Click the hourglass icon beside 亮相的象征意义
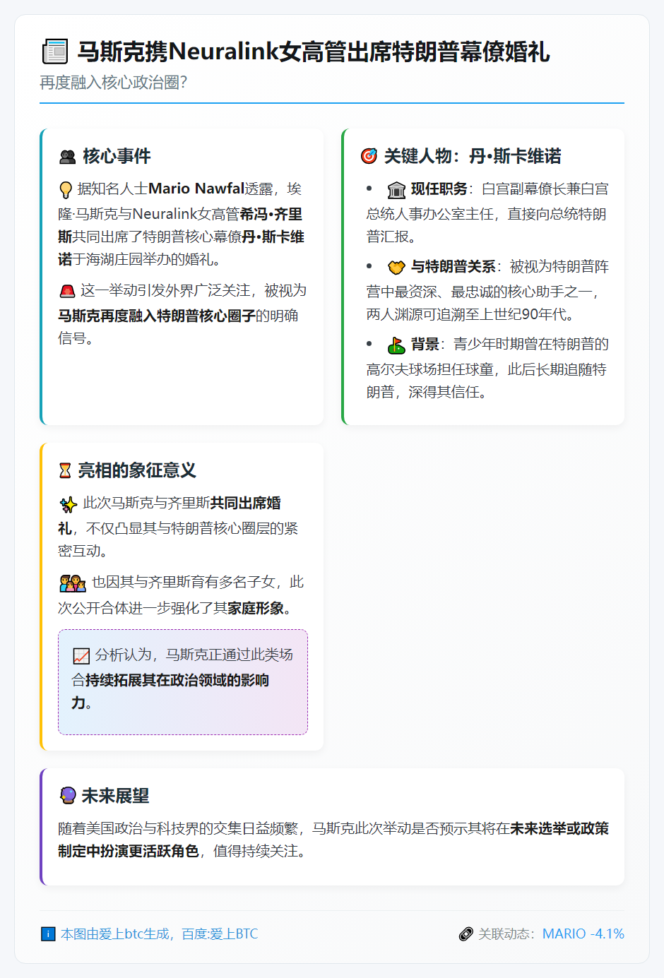This screenshot has width=664, height=978. pos(65,470)
